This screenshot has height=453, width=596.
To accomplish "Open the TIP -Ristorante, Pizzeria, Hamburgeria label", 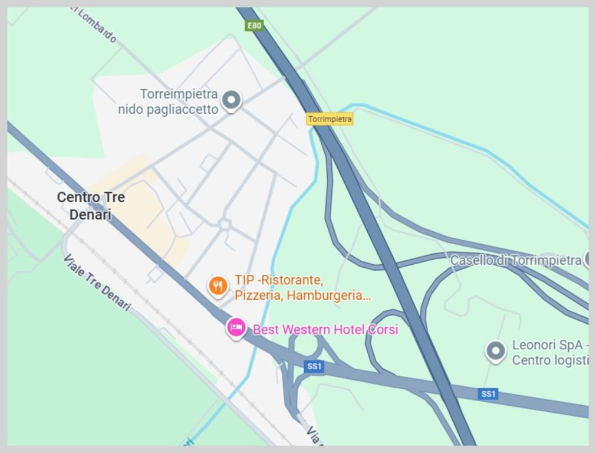I will pos(302,287).
